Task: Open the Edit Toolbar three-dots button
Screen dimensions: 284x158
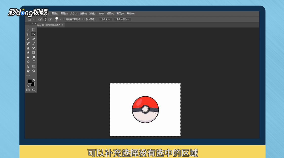Action: tap(28, 76)
